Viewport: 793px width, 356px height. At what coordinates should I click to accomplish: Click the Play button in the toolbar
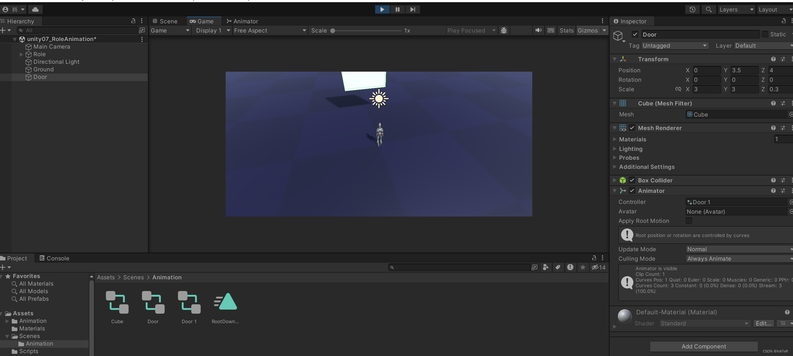pos(382,9)
